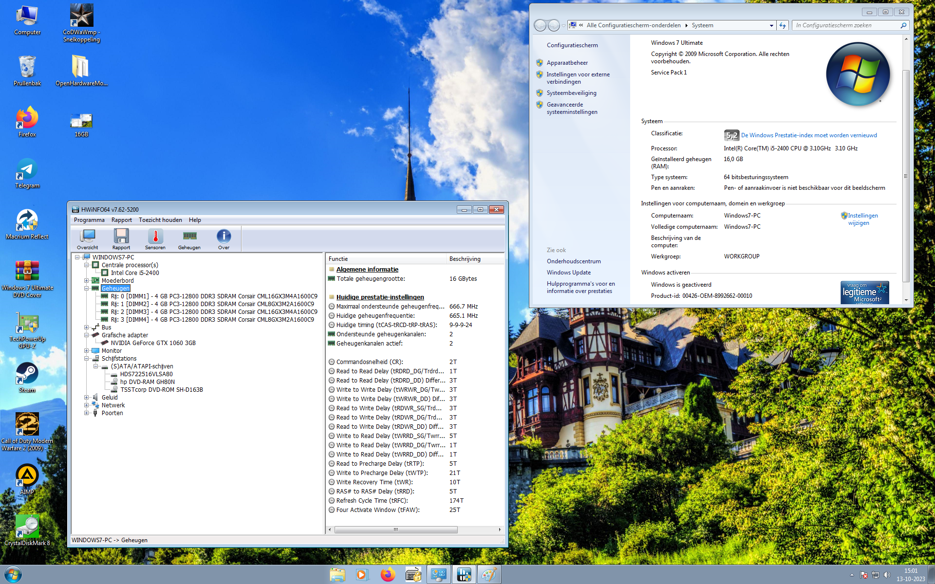Click the refresh button in Systeem address bar
935x584 pixels.
click(x=783, y=25)
